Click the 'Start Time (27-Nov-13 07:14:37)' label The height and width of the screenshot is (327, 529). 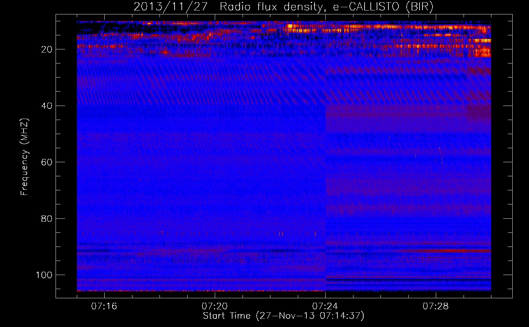click(283, 316)
